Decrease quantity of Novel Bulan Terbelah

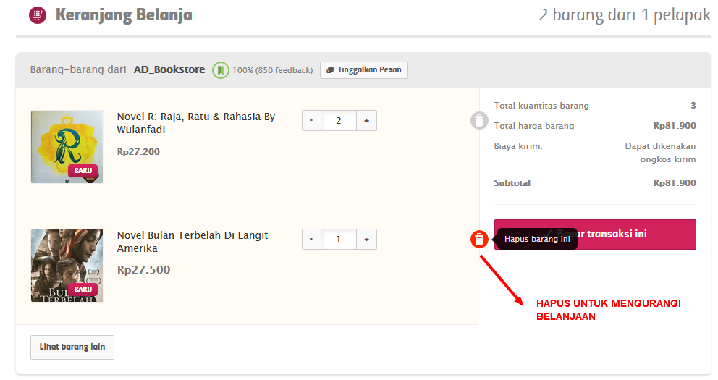coord(311,240)
